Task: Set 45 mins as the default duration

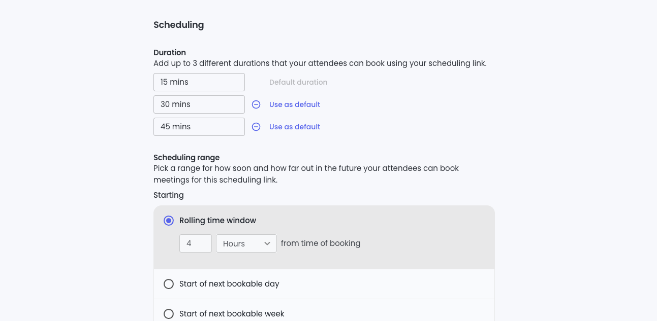Action: 295,127
